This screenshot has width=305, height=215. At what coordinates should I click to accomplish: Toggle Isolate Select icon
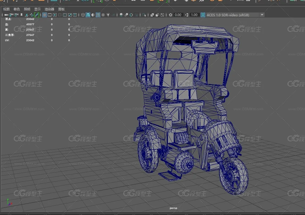pos(144,15)
